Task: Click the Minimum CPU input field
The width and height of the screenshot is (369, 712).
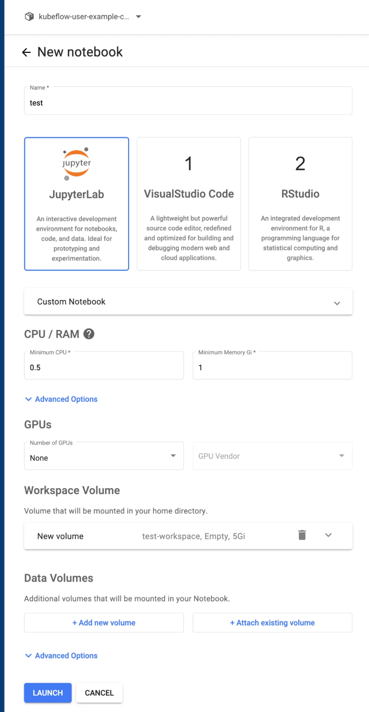Action: click(x=104, y=365)
